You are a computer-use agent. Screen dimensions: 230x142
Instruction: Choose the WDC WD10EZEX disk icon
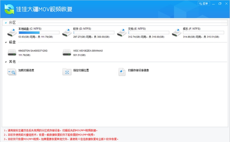(67, 53)
